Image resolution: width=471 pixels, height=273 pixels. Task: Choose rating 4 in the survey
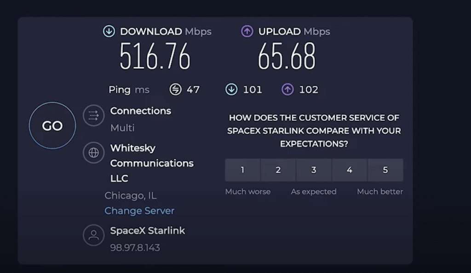350,170
